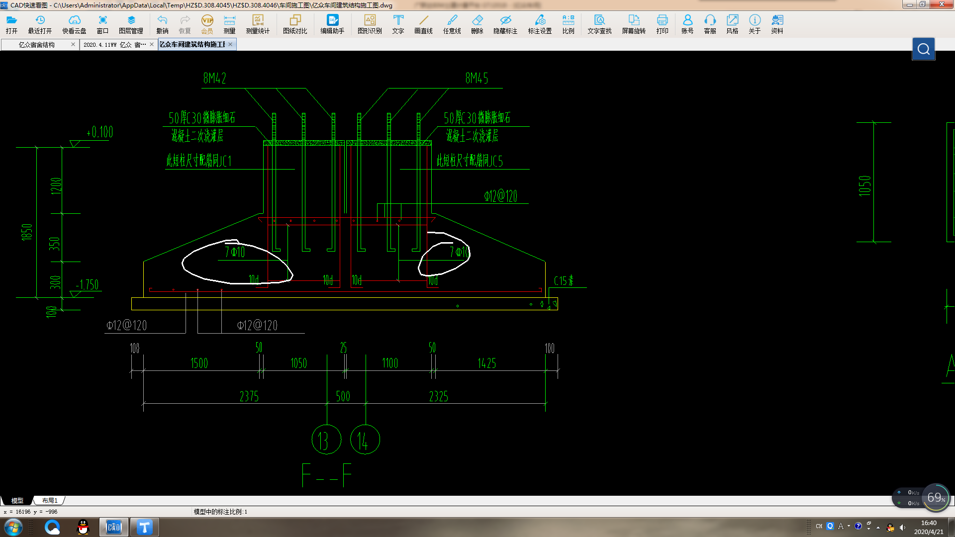Image resolution: width=955 pixels, height=537 pixels.
Task: Click the F--F section title
Action: click(x=327, y=475)
